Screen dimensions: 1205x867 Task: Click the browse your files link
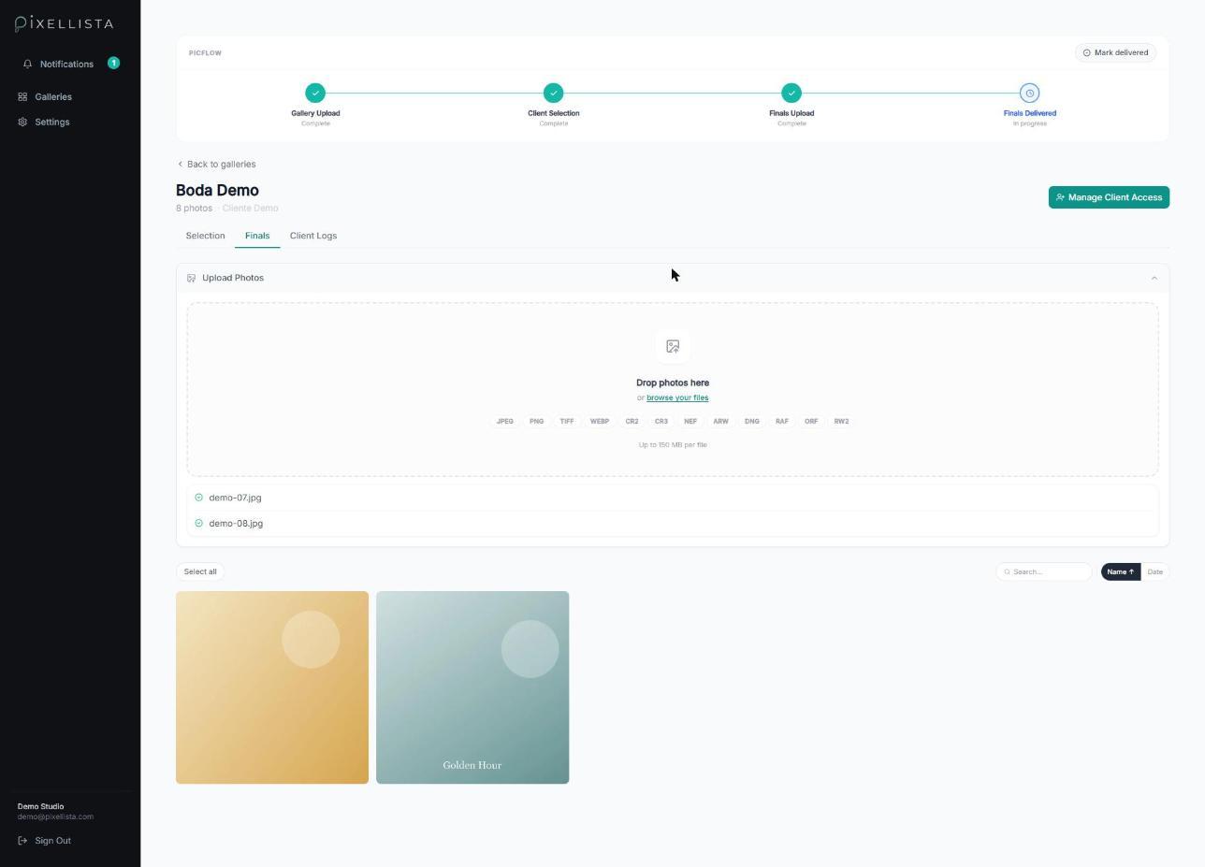[677, 397]
